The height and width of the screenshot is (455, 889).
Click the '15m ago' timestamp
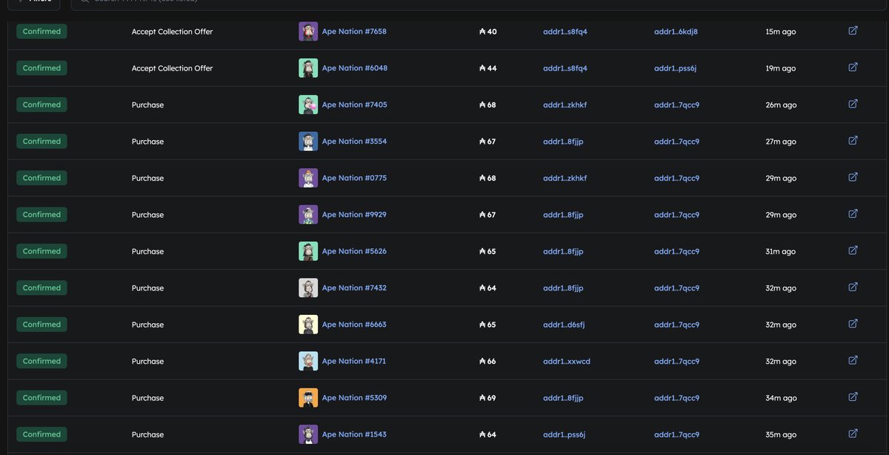tap(781, 32)
